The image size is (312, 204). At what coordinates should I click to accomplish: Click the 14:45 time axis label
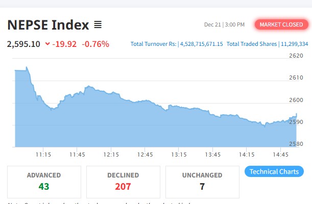pos(281,154)
